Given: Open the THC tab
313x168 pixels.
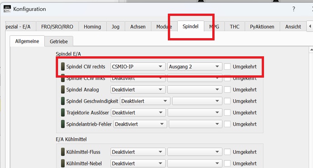Looking at the screenshot, I should 235,27.
